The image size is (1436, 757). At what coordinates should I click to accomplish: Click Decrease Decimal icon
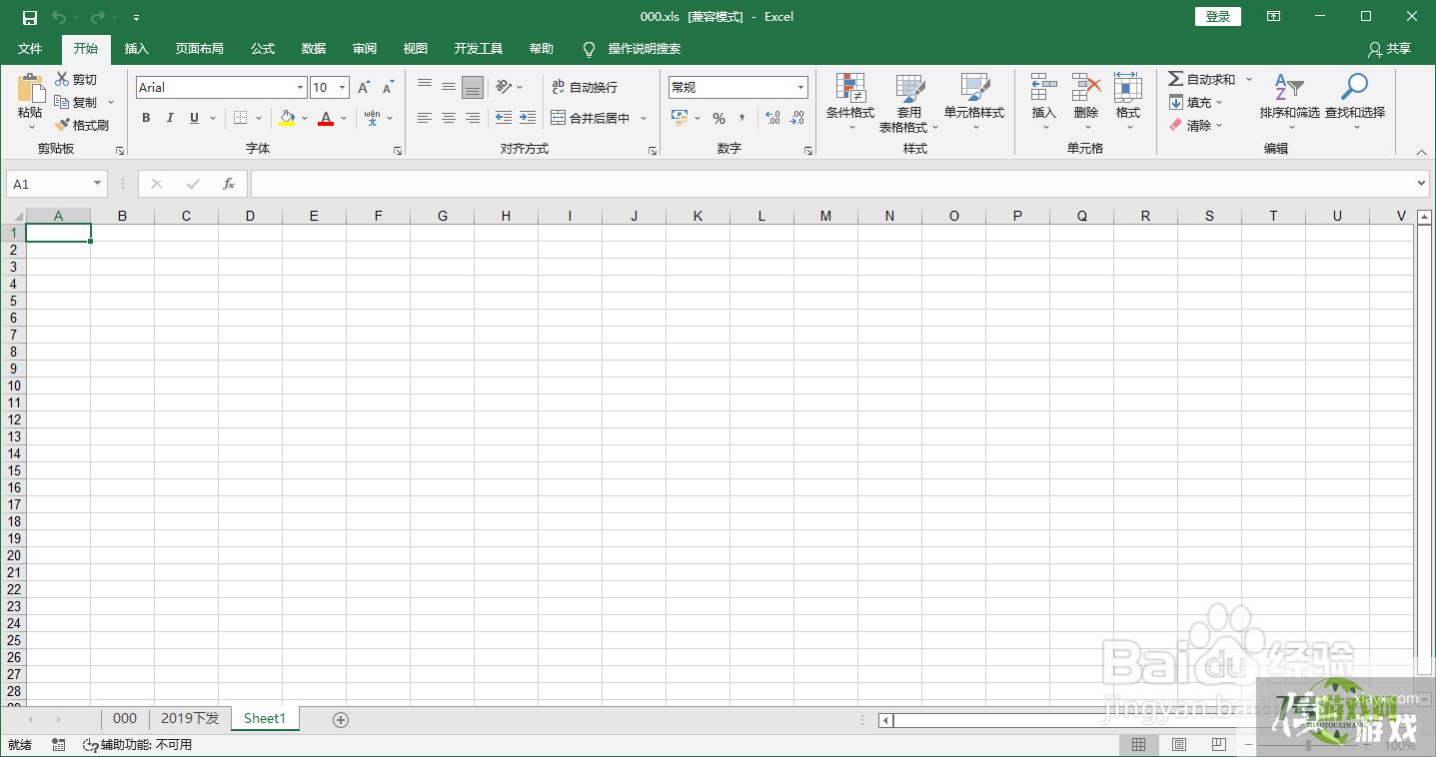tap(796, 118)
